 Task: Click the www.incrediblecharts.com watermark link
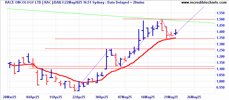point(205,3)
